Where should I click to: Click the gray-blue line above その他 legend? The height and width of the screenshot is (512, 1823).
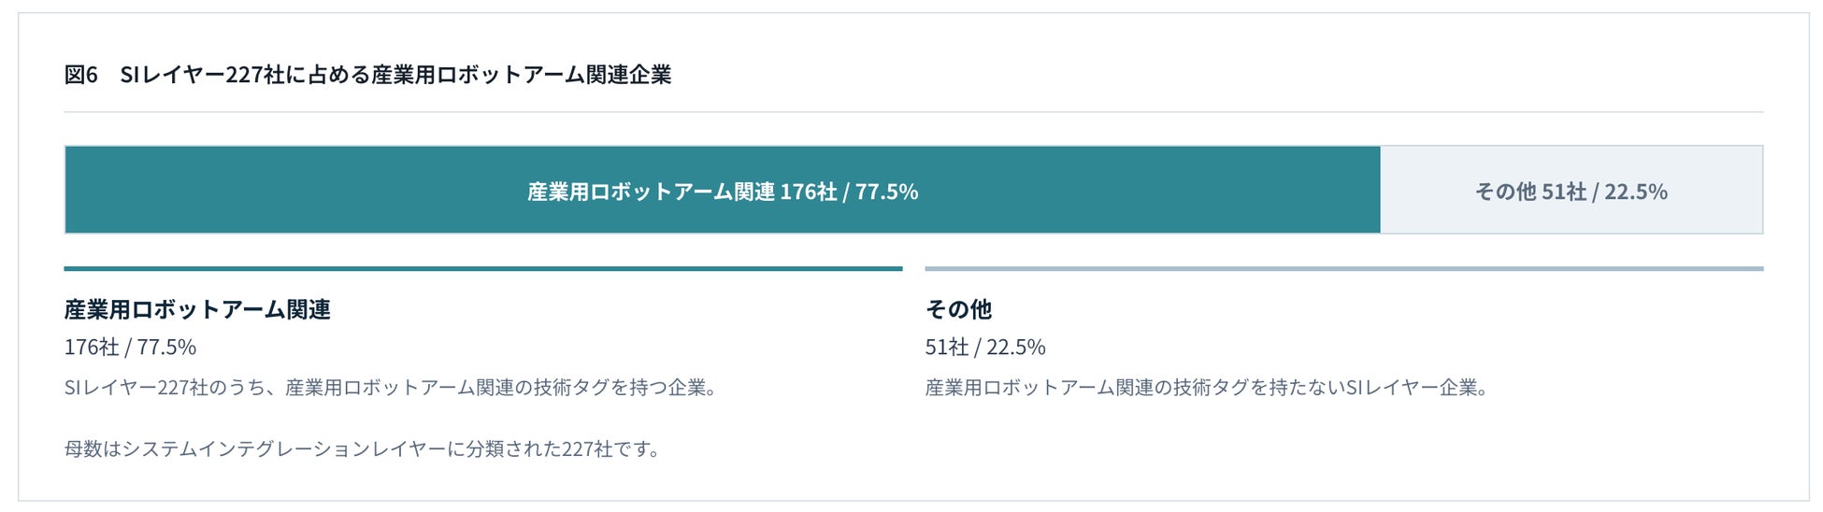pos(1344,269)
